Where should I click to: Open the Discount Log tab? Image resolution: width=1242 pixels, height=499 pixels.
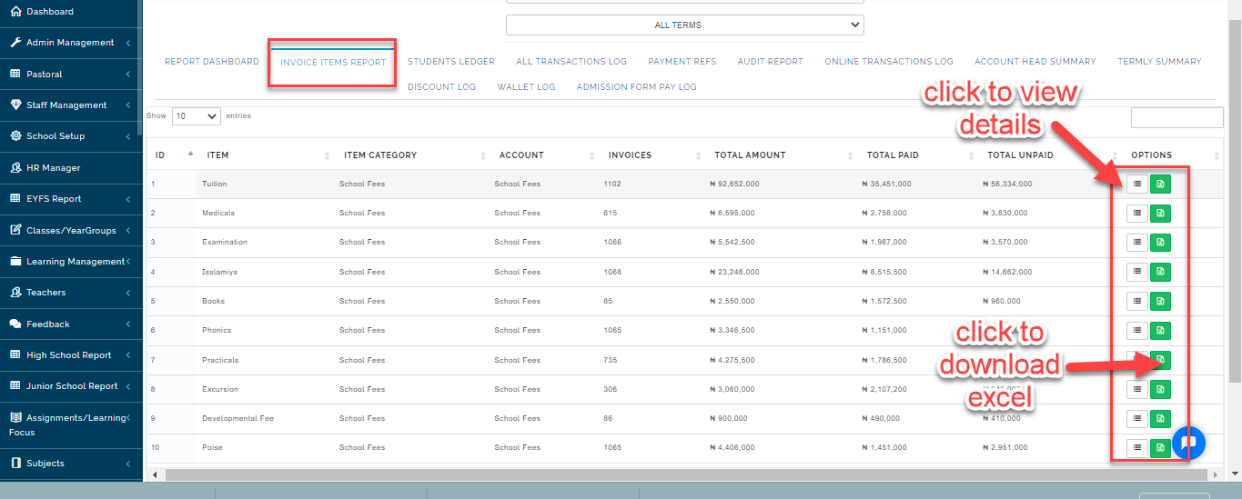(441, 87)
